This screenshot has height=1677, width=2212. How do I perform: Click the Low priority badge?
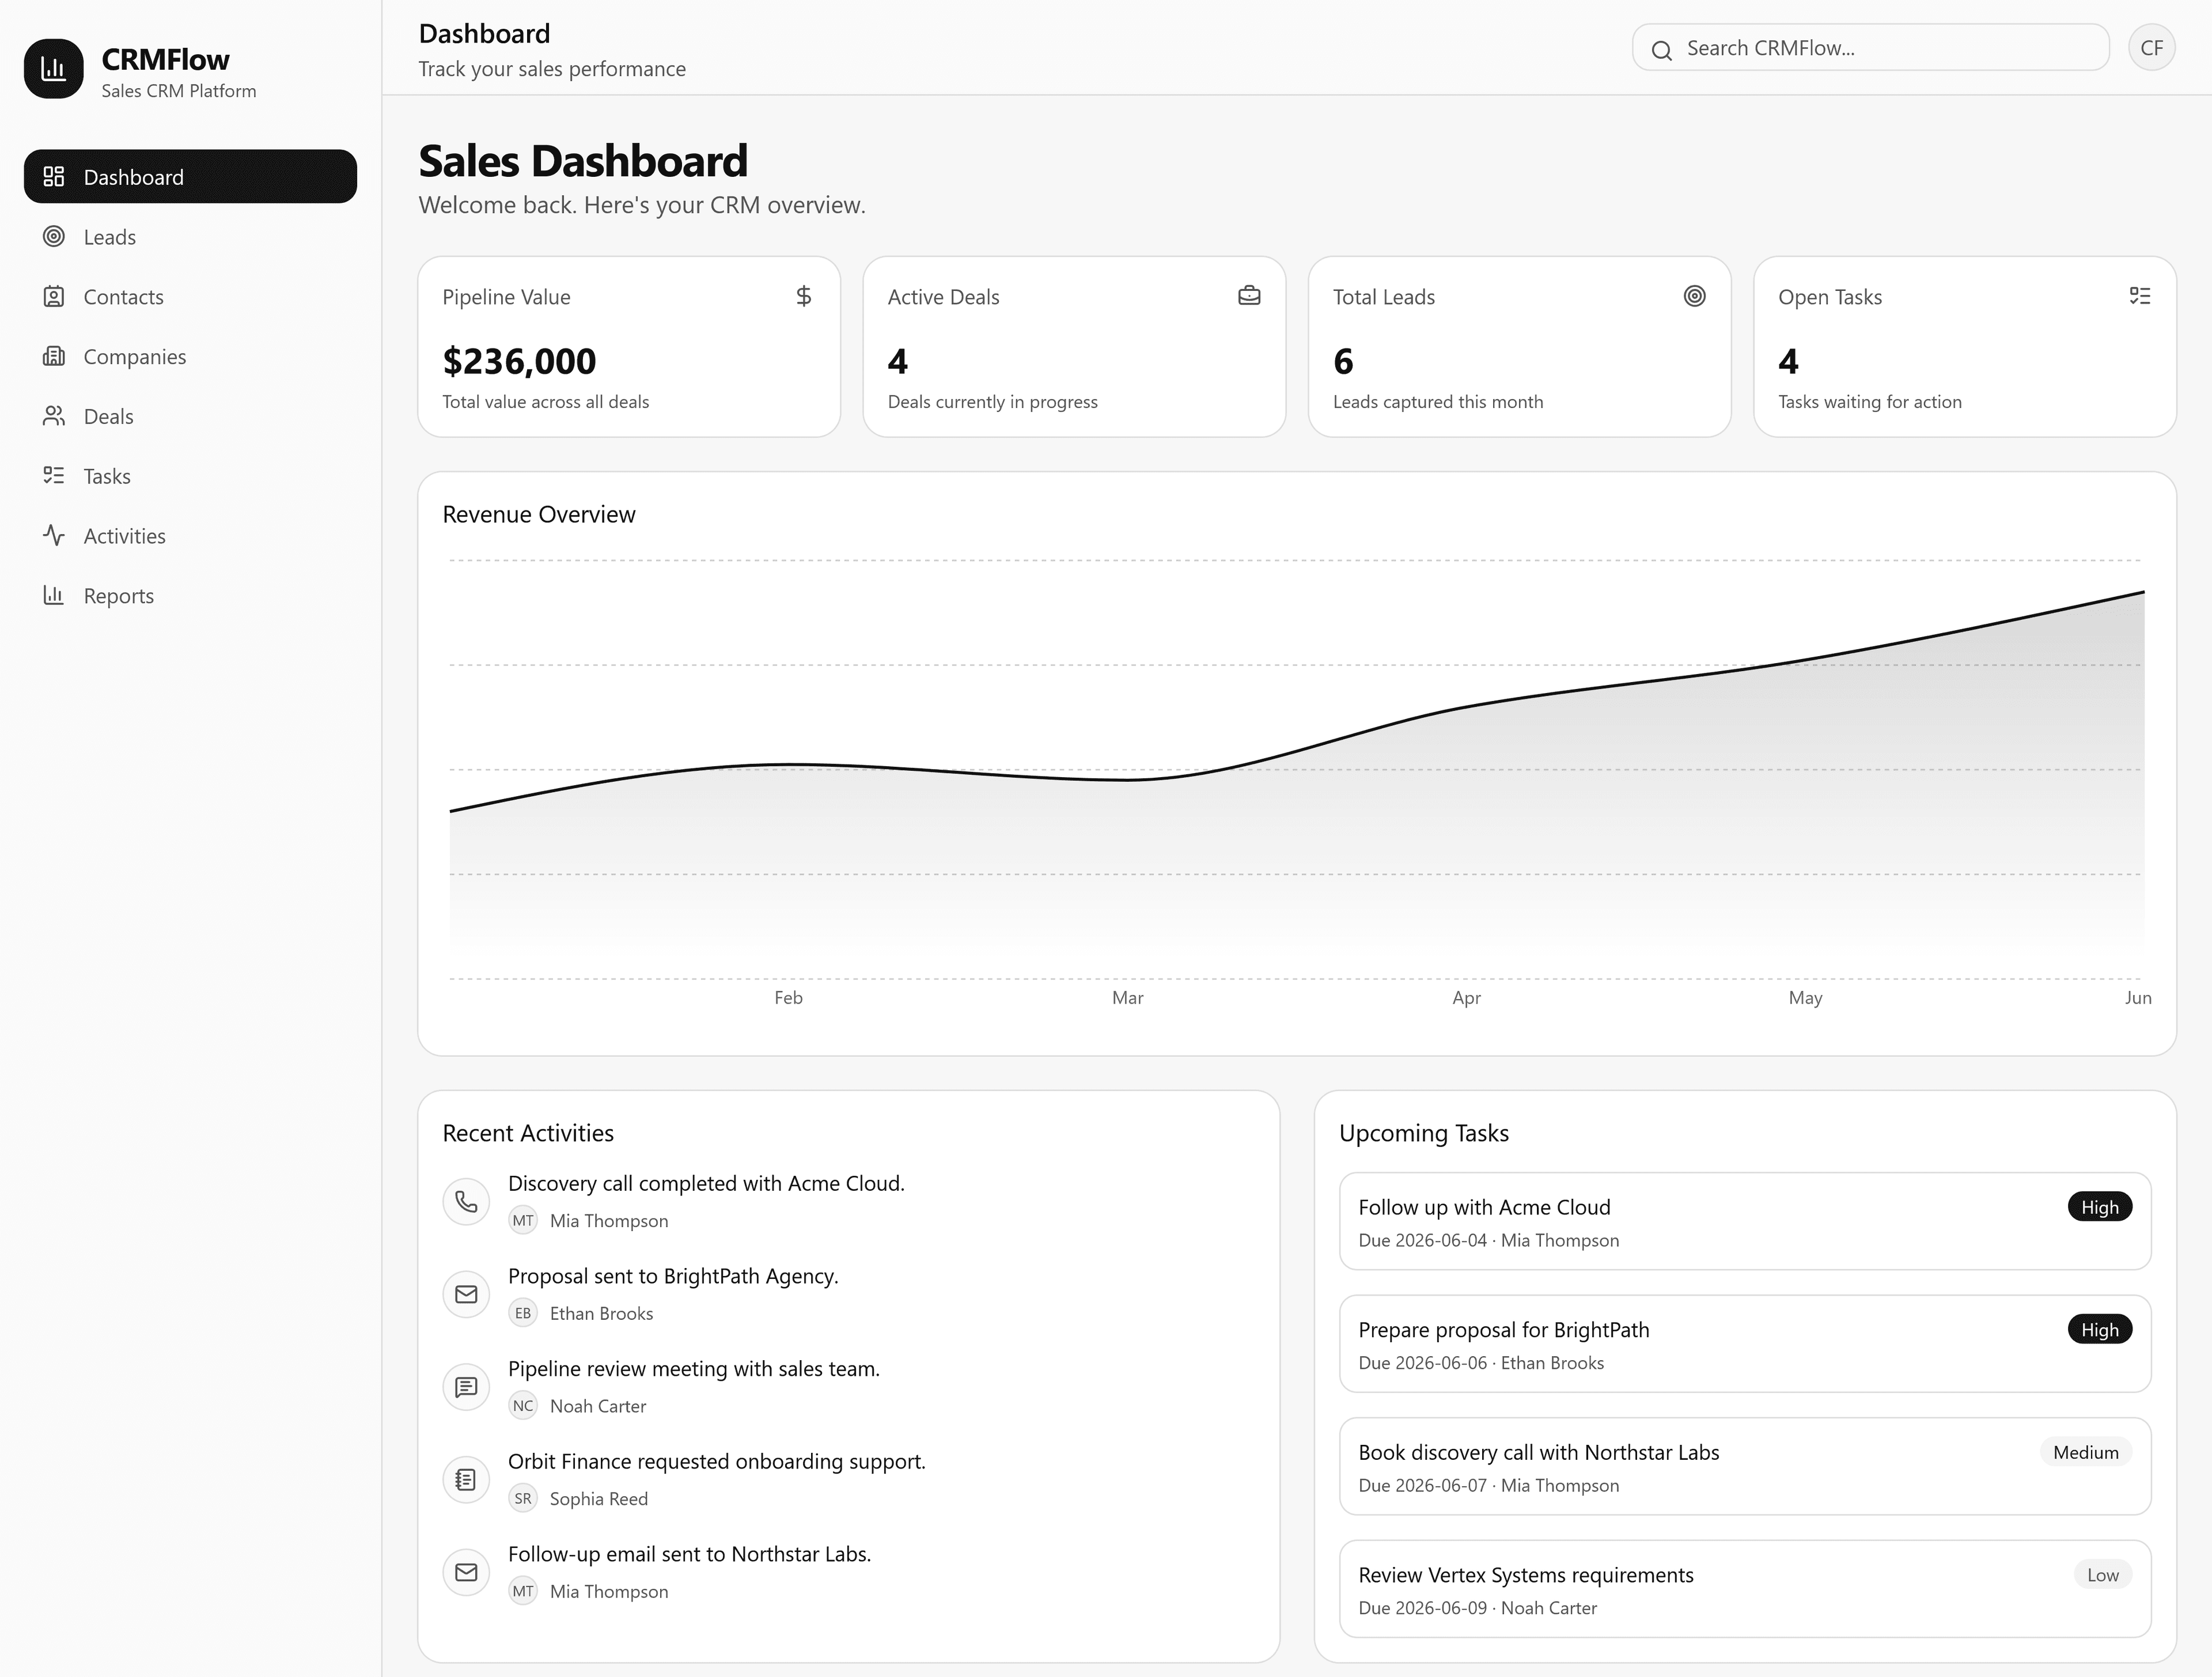[2103, 1575]
